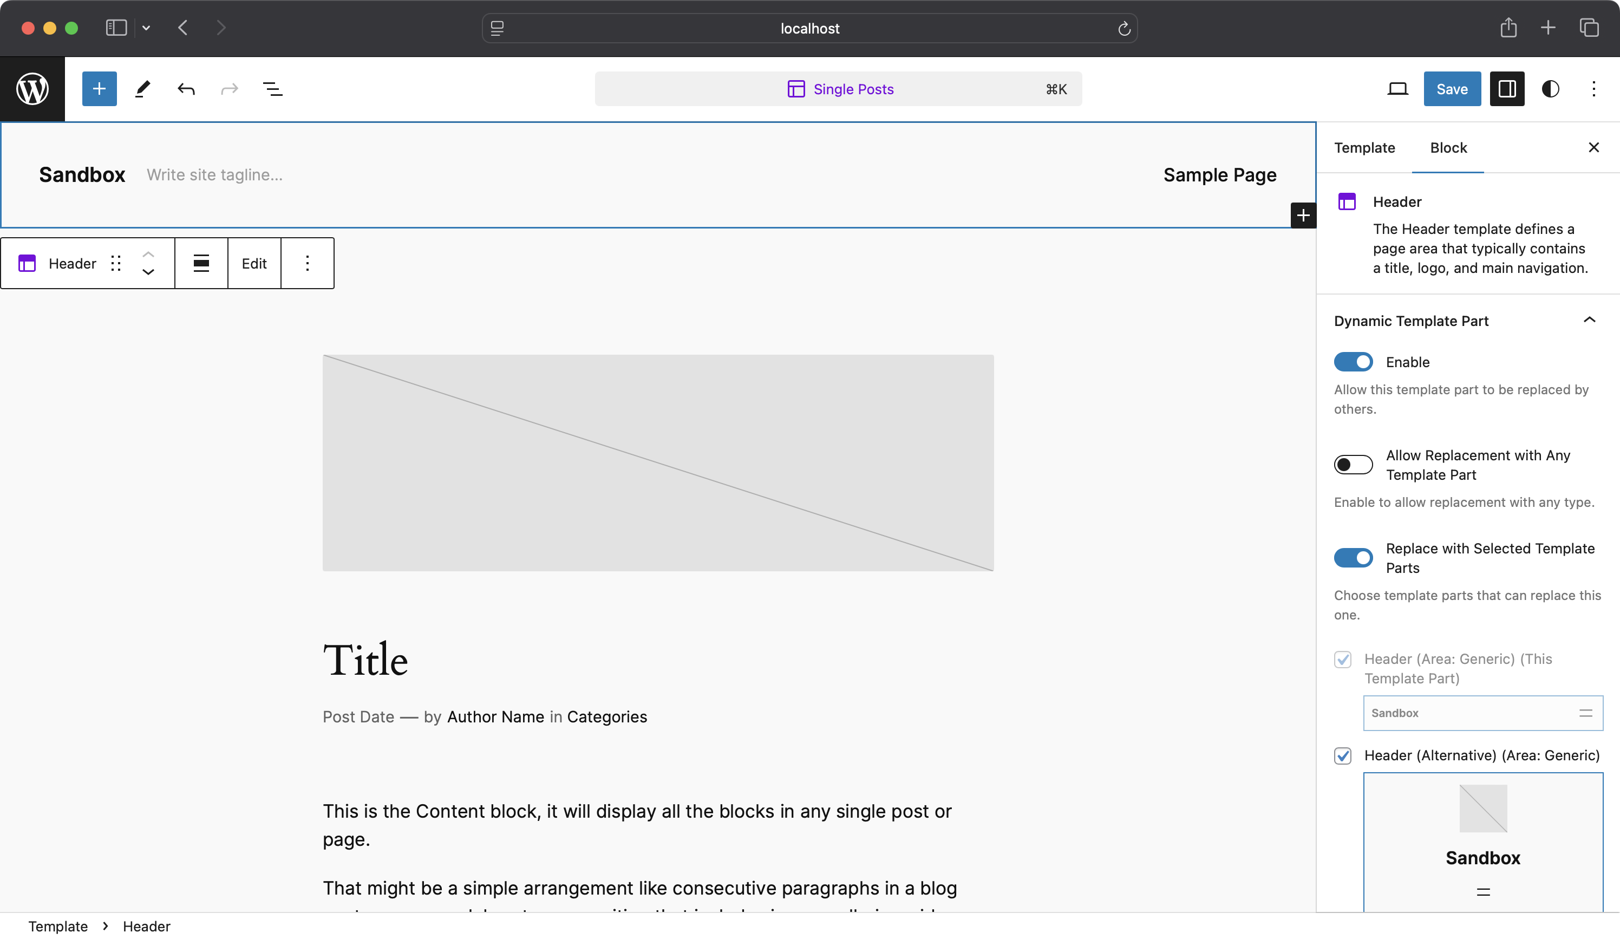The image size is (1620, 939).
Task: Switch to the Template tab
Action: [1364, 148]
